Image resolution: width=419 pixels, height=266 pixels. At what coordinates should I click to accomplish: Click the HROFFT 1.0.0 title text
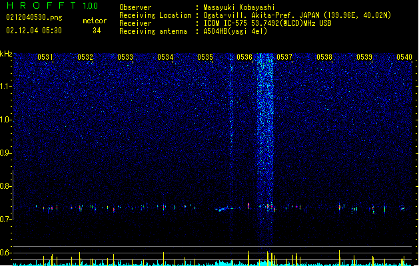point(53,5)
